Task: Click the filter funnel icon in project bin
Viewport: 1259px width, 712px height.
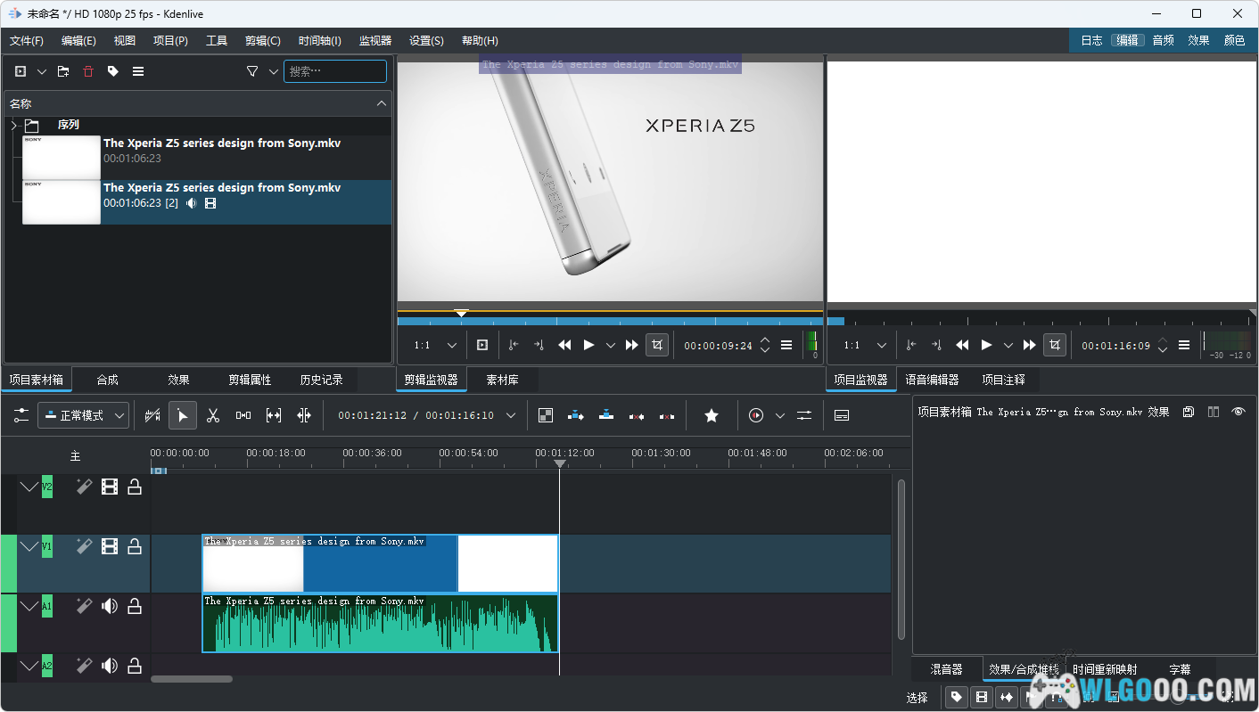Action: 252,71
